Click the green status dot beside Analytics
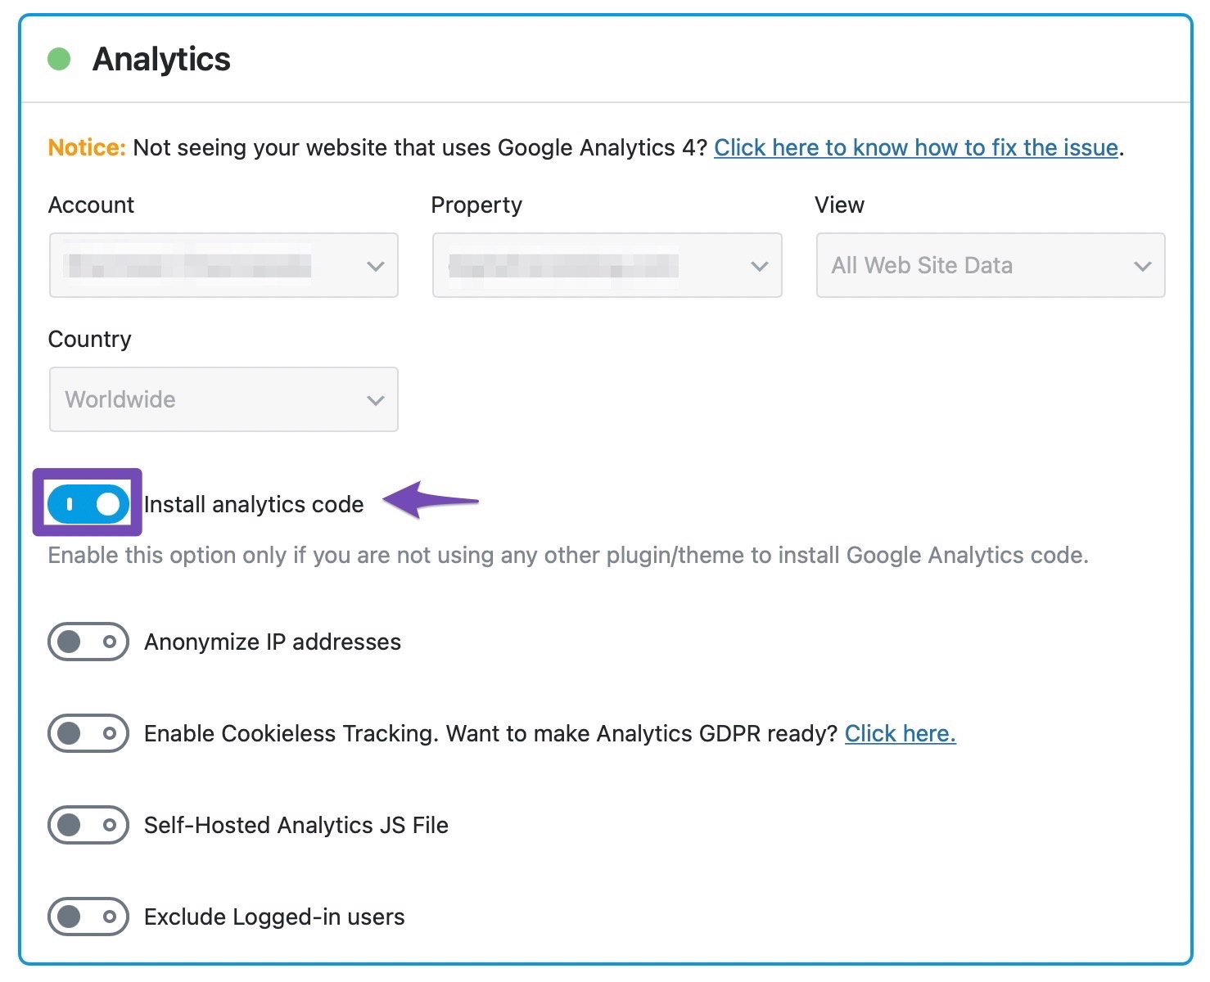The width and height of the screenshot is (1210, 982). [x=58, y=58]
